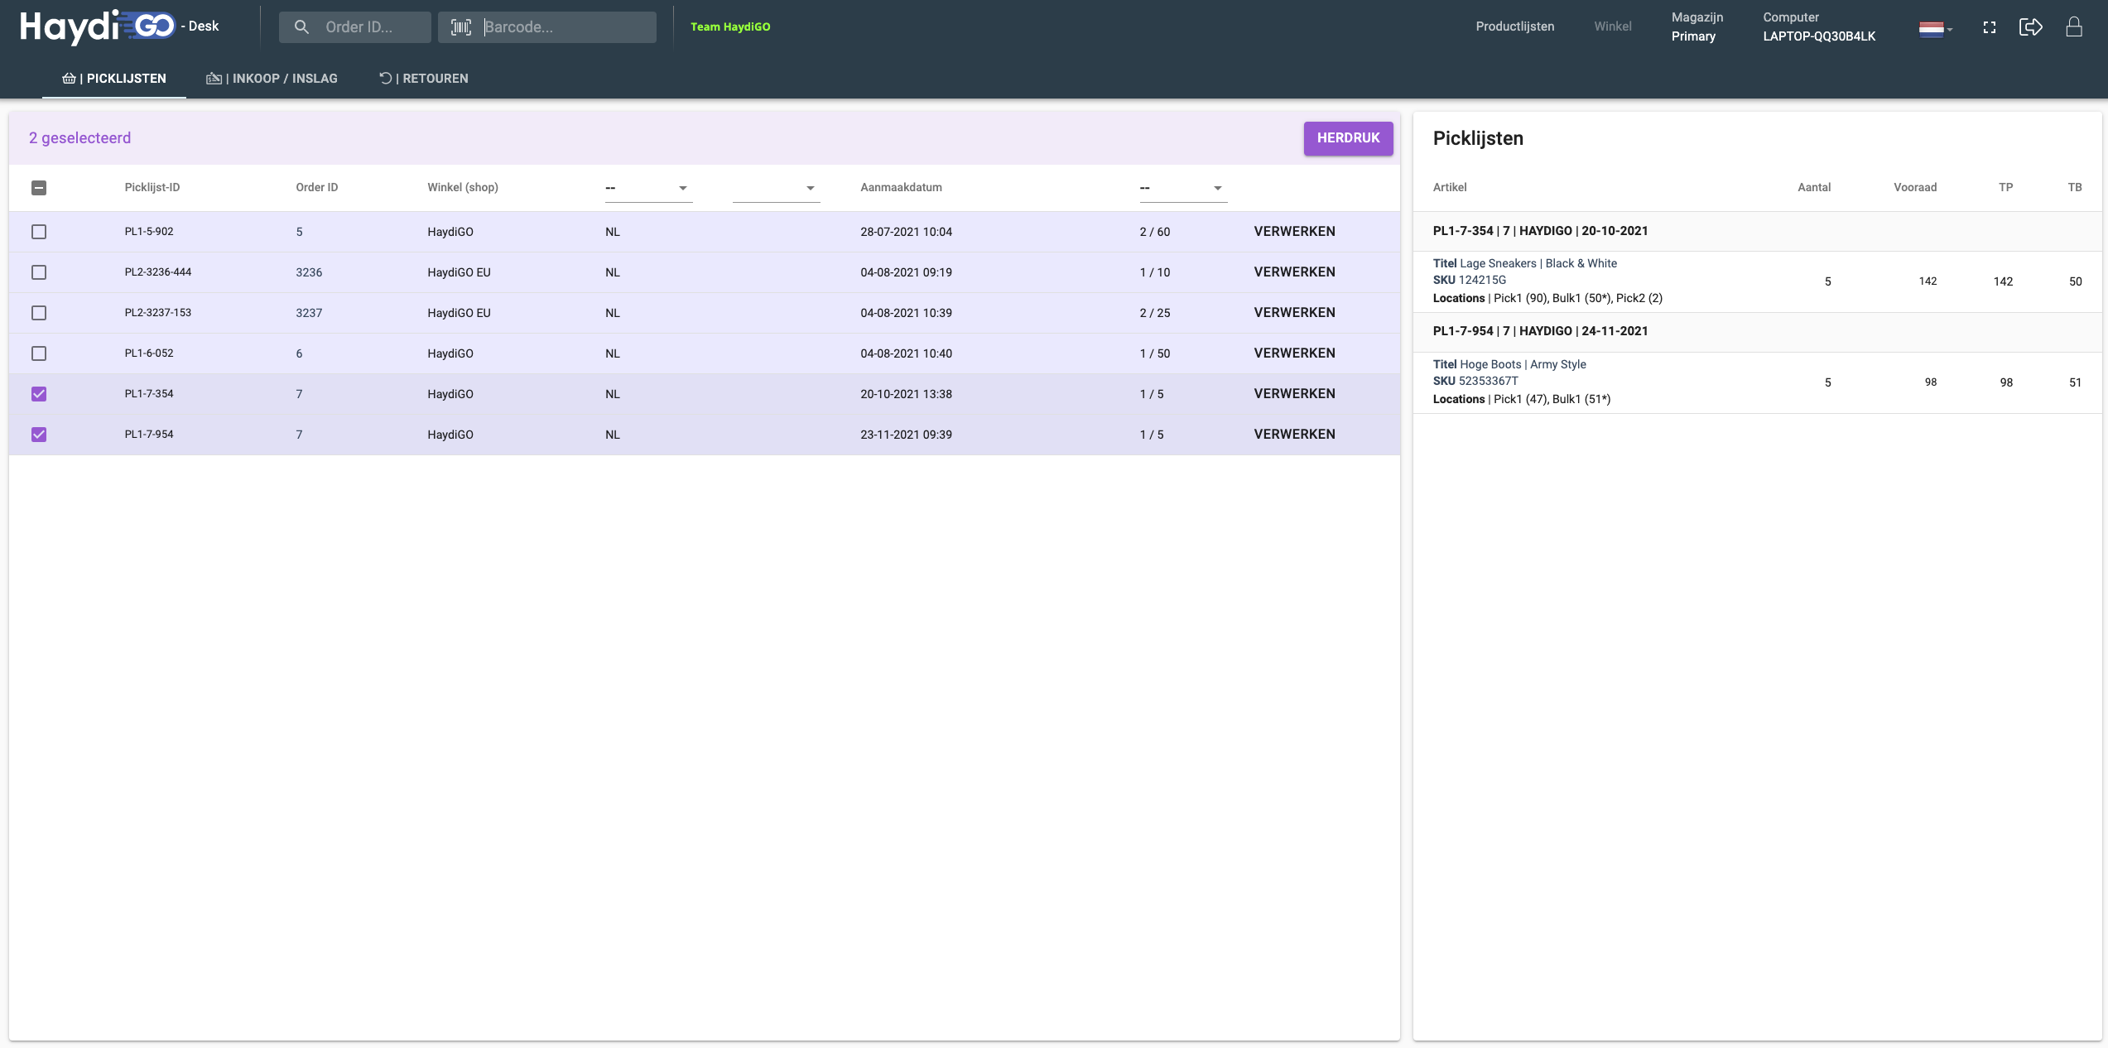Click the Aantal column header
Viewport: 2108px width, 1048px height.
pyautogui.click(x=1814, y=188)
